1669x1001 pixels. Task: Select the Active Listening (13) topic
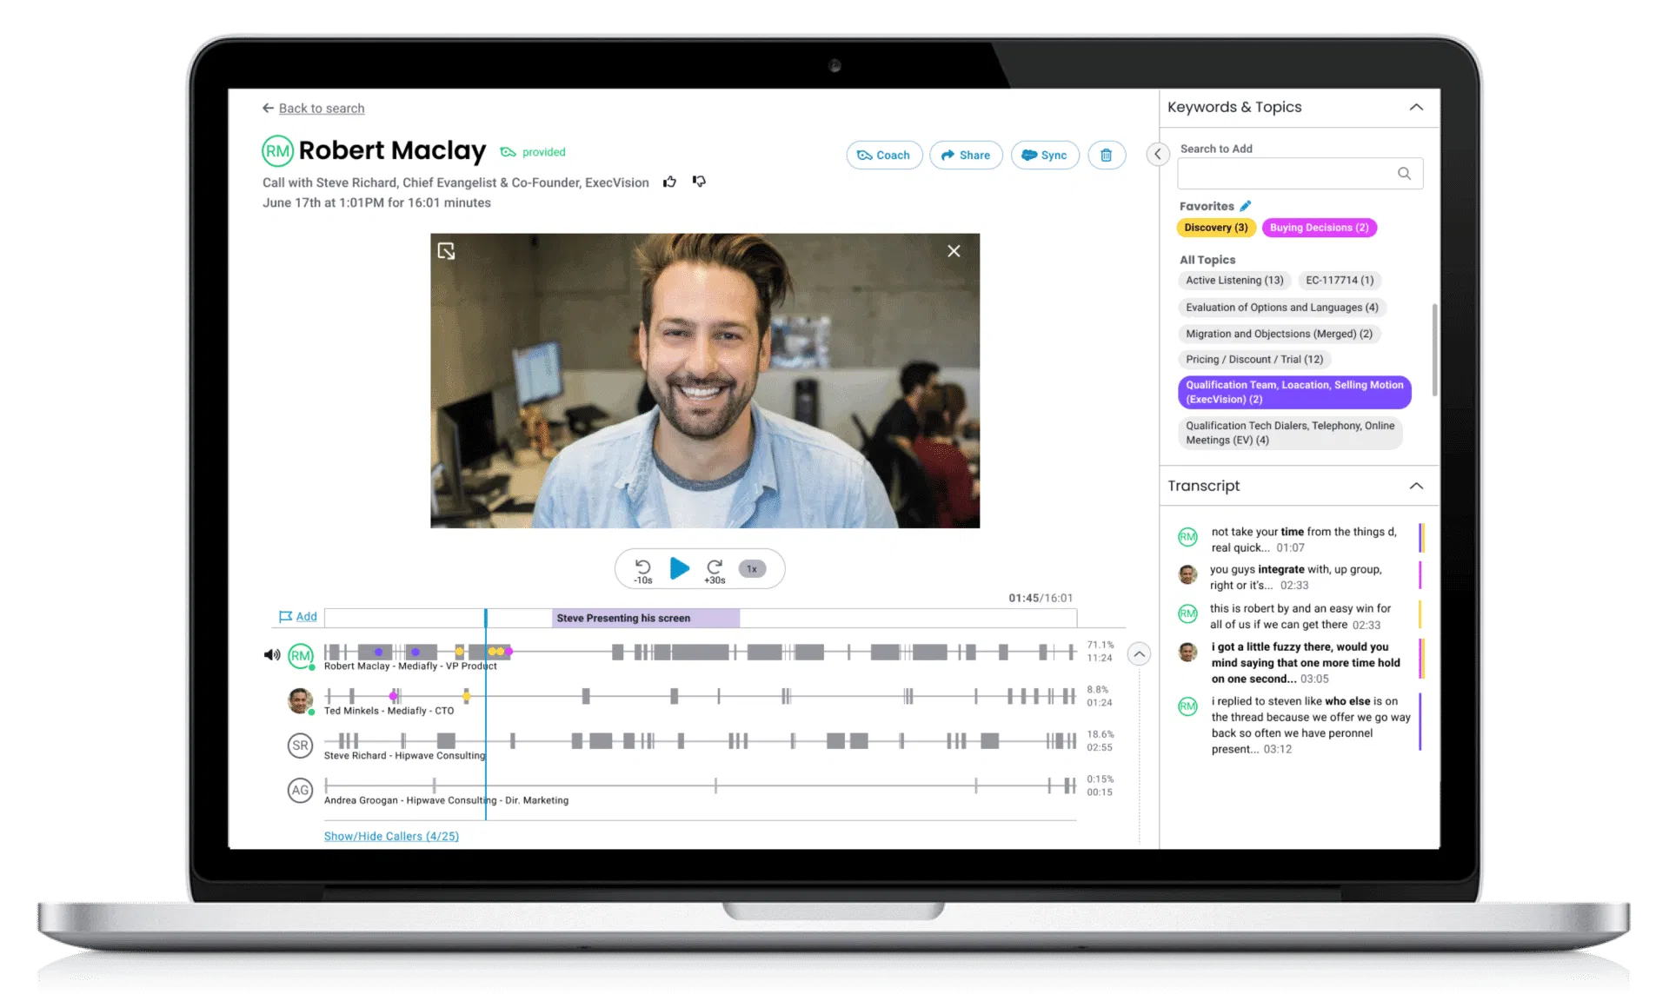[x=1233, y=281]
